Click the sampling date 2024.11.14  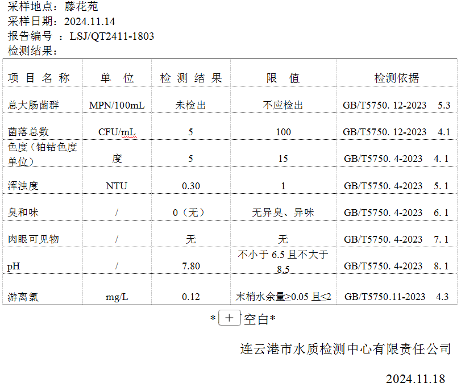click(90, 22)
